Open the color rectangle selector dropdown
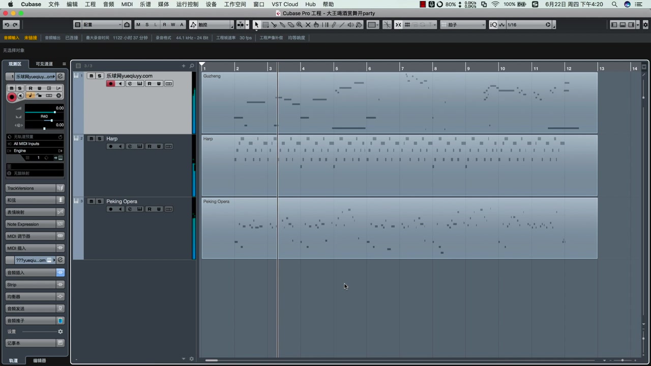Viewport: 651px width, 366px height. click(373, 24)
